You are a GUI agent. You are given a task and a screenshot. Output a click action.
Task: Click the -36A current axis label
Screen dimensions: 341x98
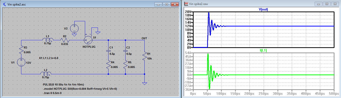coord(188,89)
